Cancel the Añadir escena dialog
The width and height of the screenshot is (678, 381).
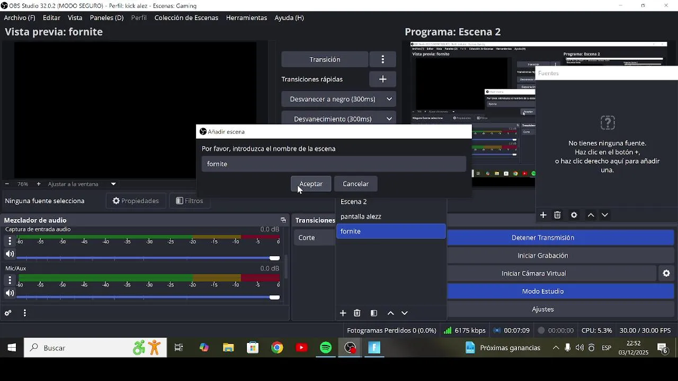tap(355, 184)
